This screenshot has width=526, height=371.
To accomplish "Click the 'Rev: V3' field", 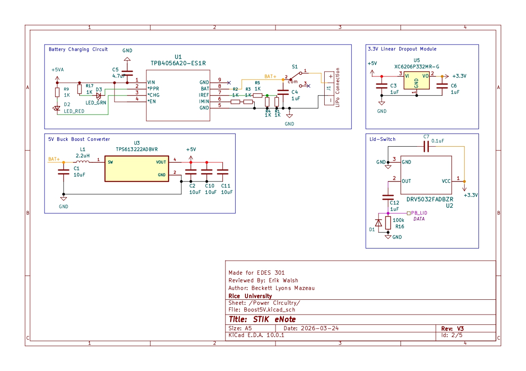I will pyautogui.click(x=453, y=329).
